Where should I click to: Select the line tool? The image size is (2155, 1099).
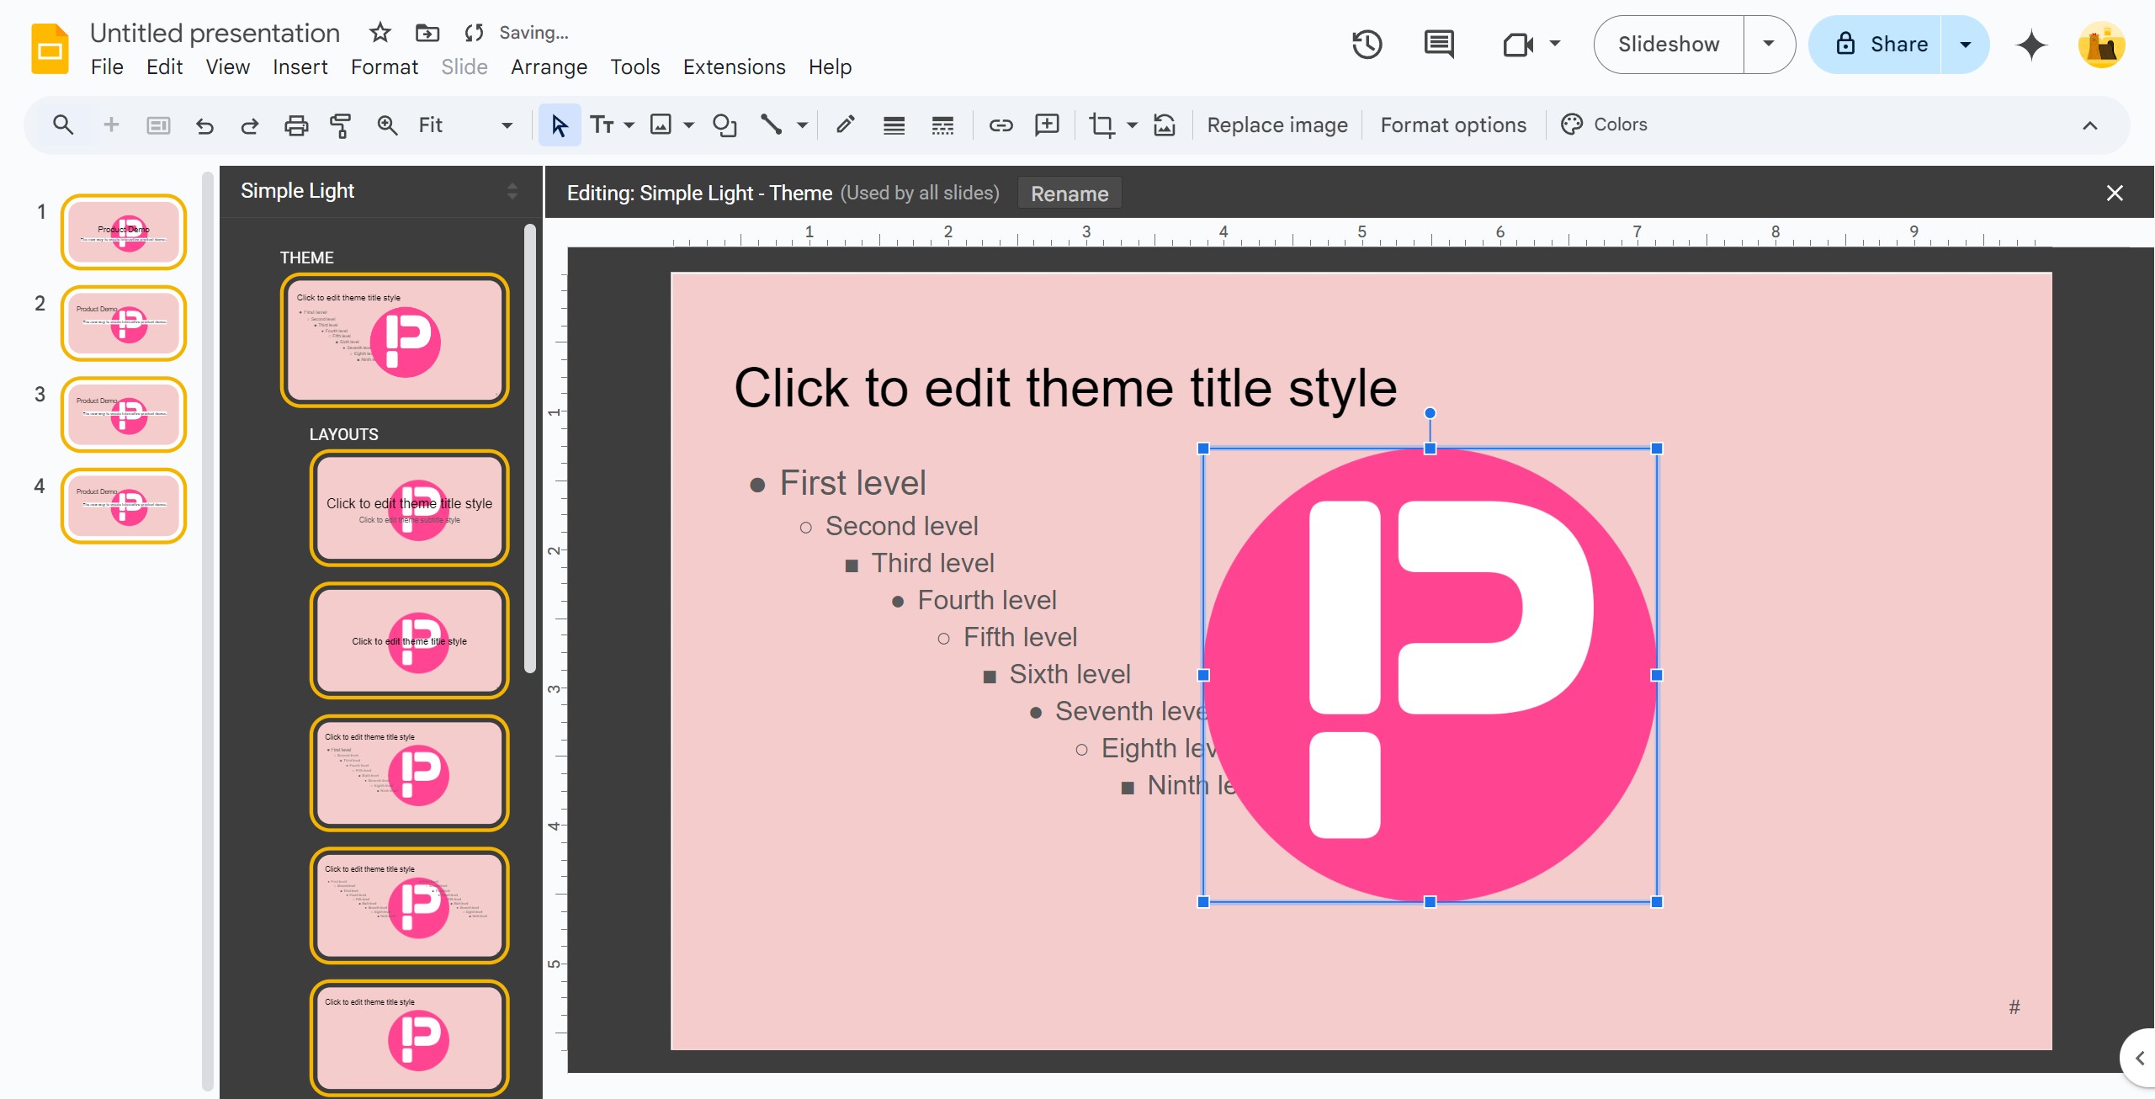click(771, 125)
